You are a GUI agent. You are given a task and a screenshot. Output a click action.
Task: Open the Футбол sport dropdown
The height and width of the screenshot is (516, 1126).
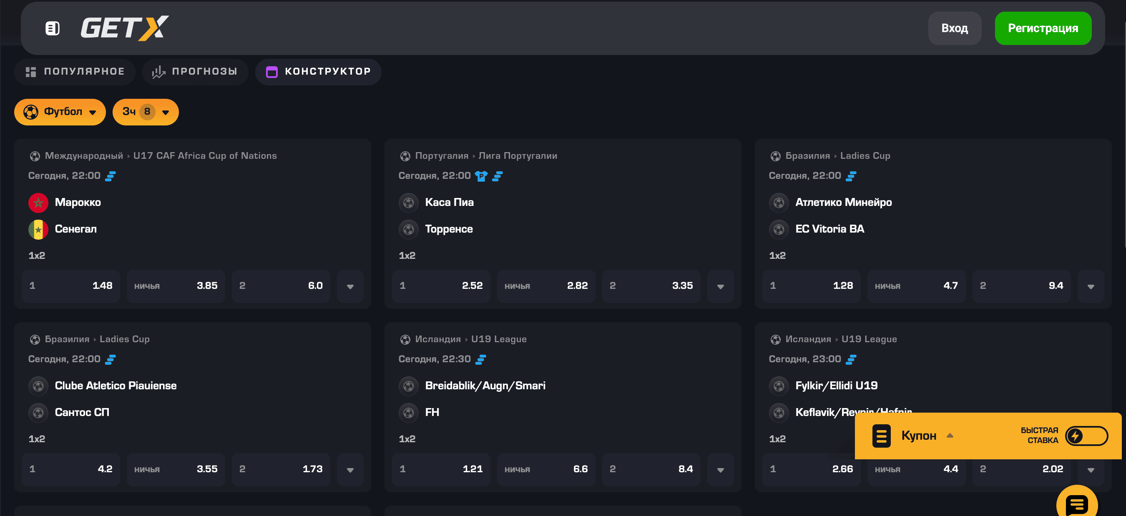(x=60, y=112)
